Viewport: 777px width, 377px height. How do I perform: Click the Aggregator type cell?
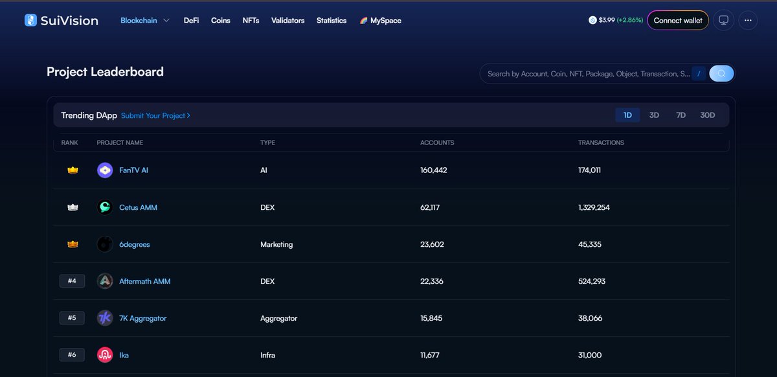[x=279, y=318]
